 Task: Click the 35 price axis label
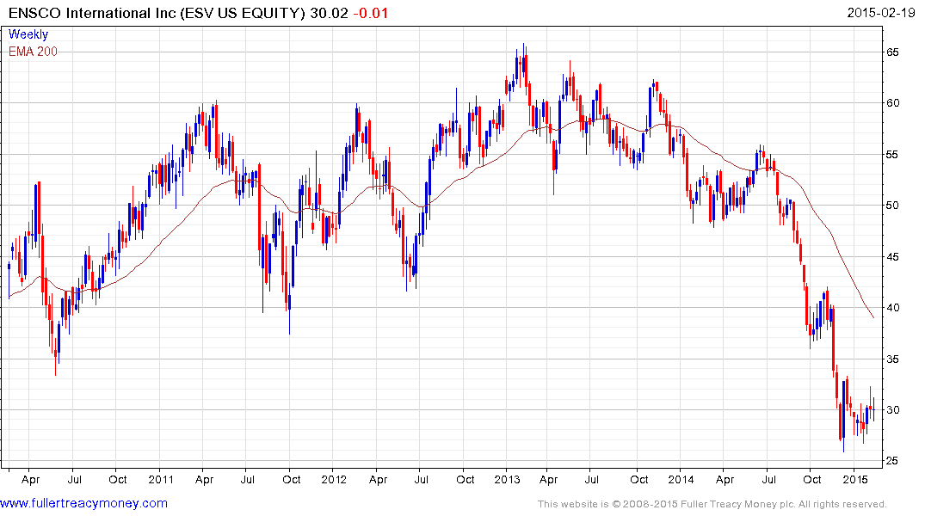pyautogui.click(x=893, y=359)
